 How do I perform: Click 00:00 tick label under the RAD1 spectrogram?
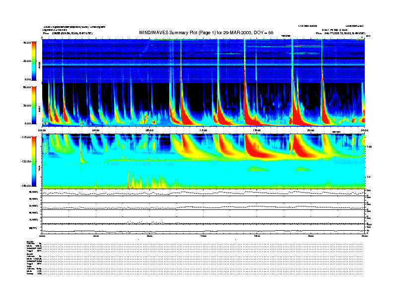[x=42, y=130]
